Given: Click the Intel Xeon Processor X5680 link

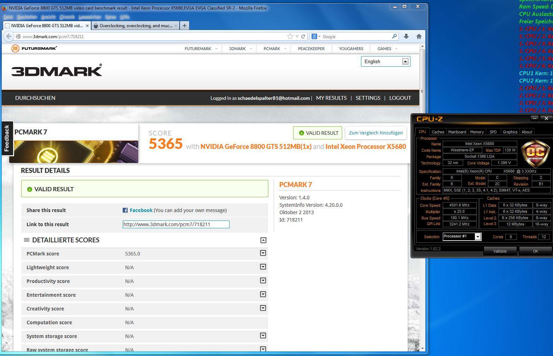Looking at the screenshot, I should click(x=366, y=146).
